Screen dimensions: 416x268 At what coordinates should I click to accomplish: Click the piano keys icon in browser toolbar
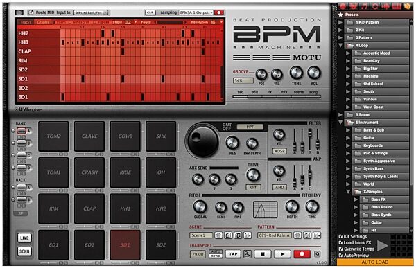pyautogui.click(x=397, y=6)
